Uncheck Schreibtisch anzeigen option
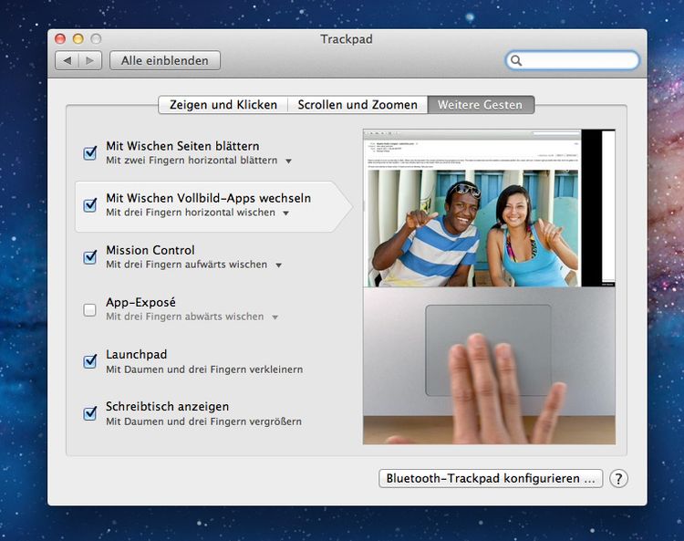This screenshot has width=684, height=541. (x=90, y=413)
